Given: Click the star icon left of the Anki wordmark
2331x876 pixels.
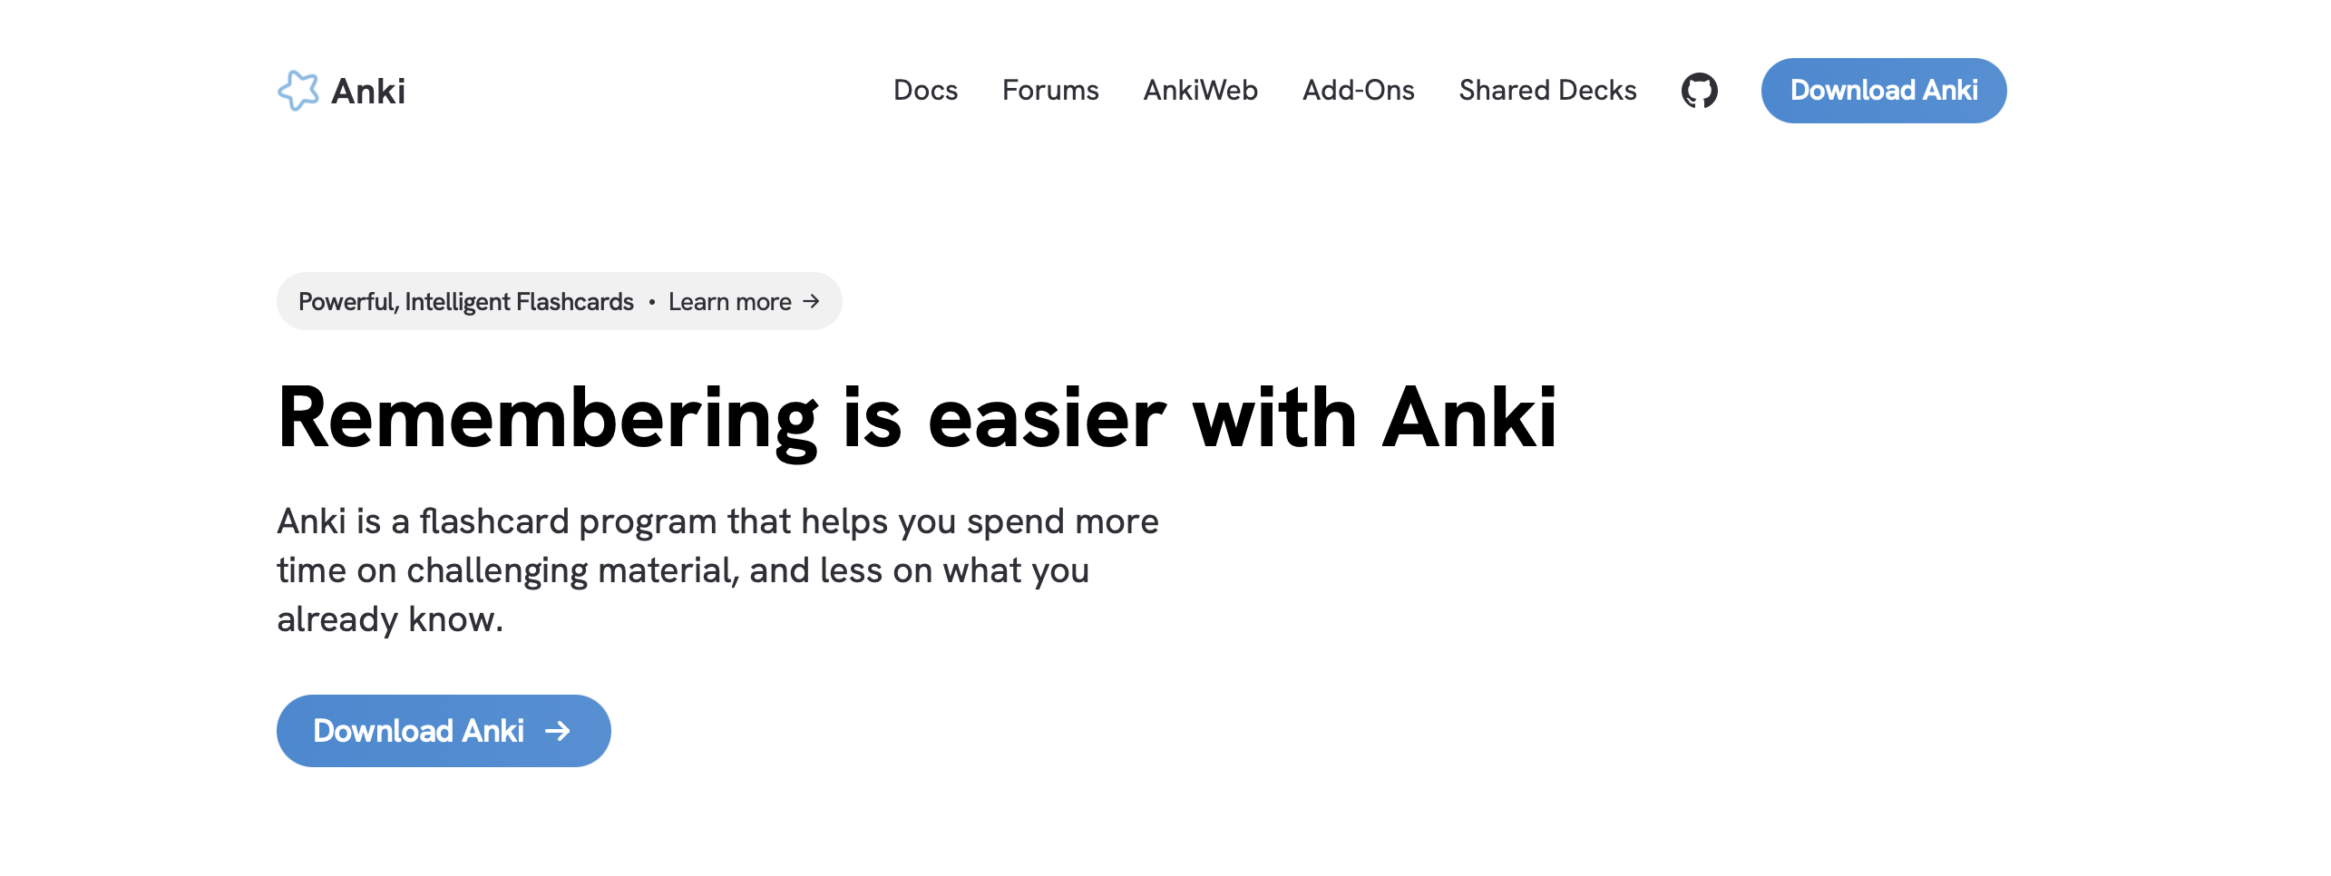Looking at the screenshot, I should (x=302, y=90).
